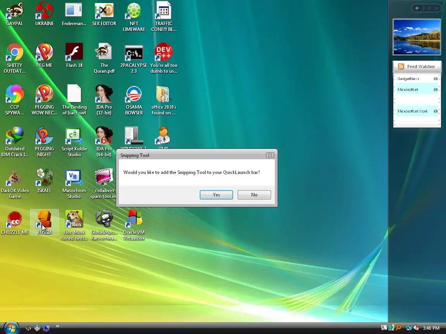
Task: Click the sidebar previous gadgets arrow
Action: [x=429, y=8]
